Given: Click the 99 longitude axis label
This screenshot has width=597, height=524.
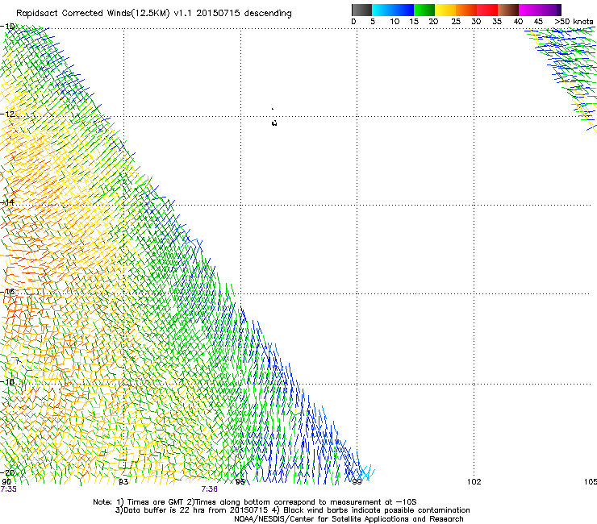Looking at the screenshot, I should point(357,482).
